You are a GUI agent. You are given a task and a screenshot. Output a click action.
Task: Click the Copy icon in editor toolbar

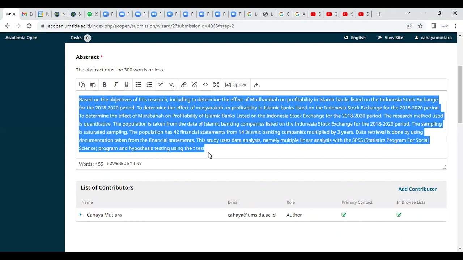[82, 85]
